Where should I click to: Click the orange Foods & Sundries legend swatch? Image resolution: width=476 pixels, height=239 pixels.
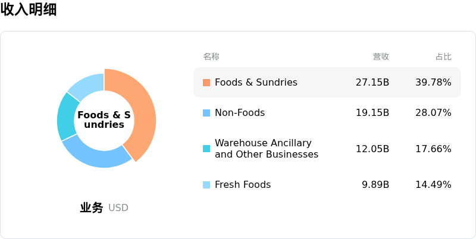[x=206, y=83]
